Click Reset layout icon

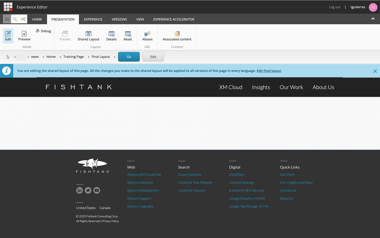[x=128, y=36]
